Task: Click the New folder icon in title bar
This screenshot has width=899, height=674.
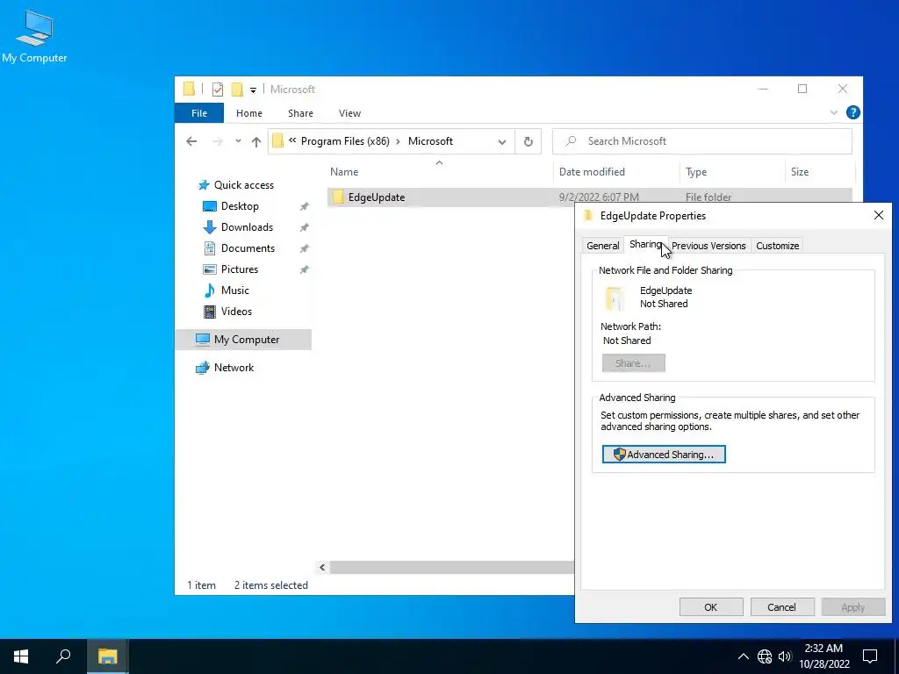Action: pos(237,90)
